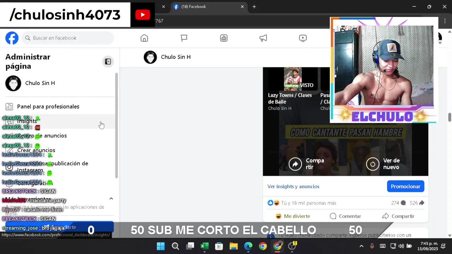The image size is (452, 254).
Task: Click the Panel para profesionales icon
Action: (9, 107)
